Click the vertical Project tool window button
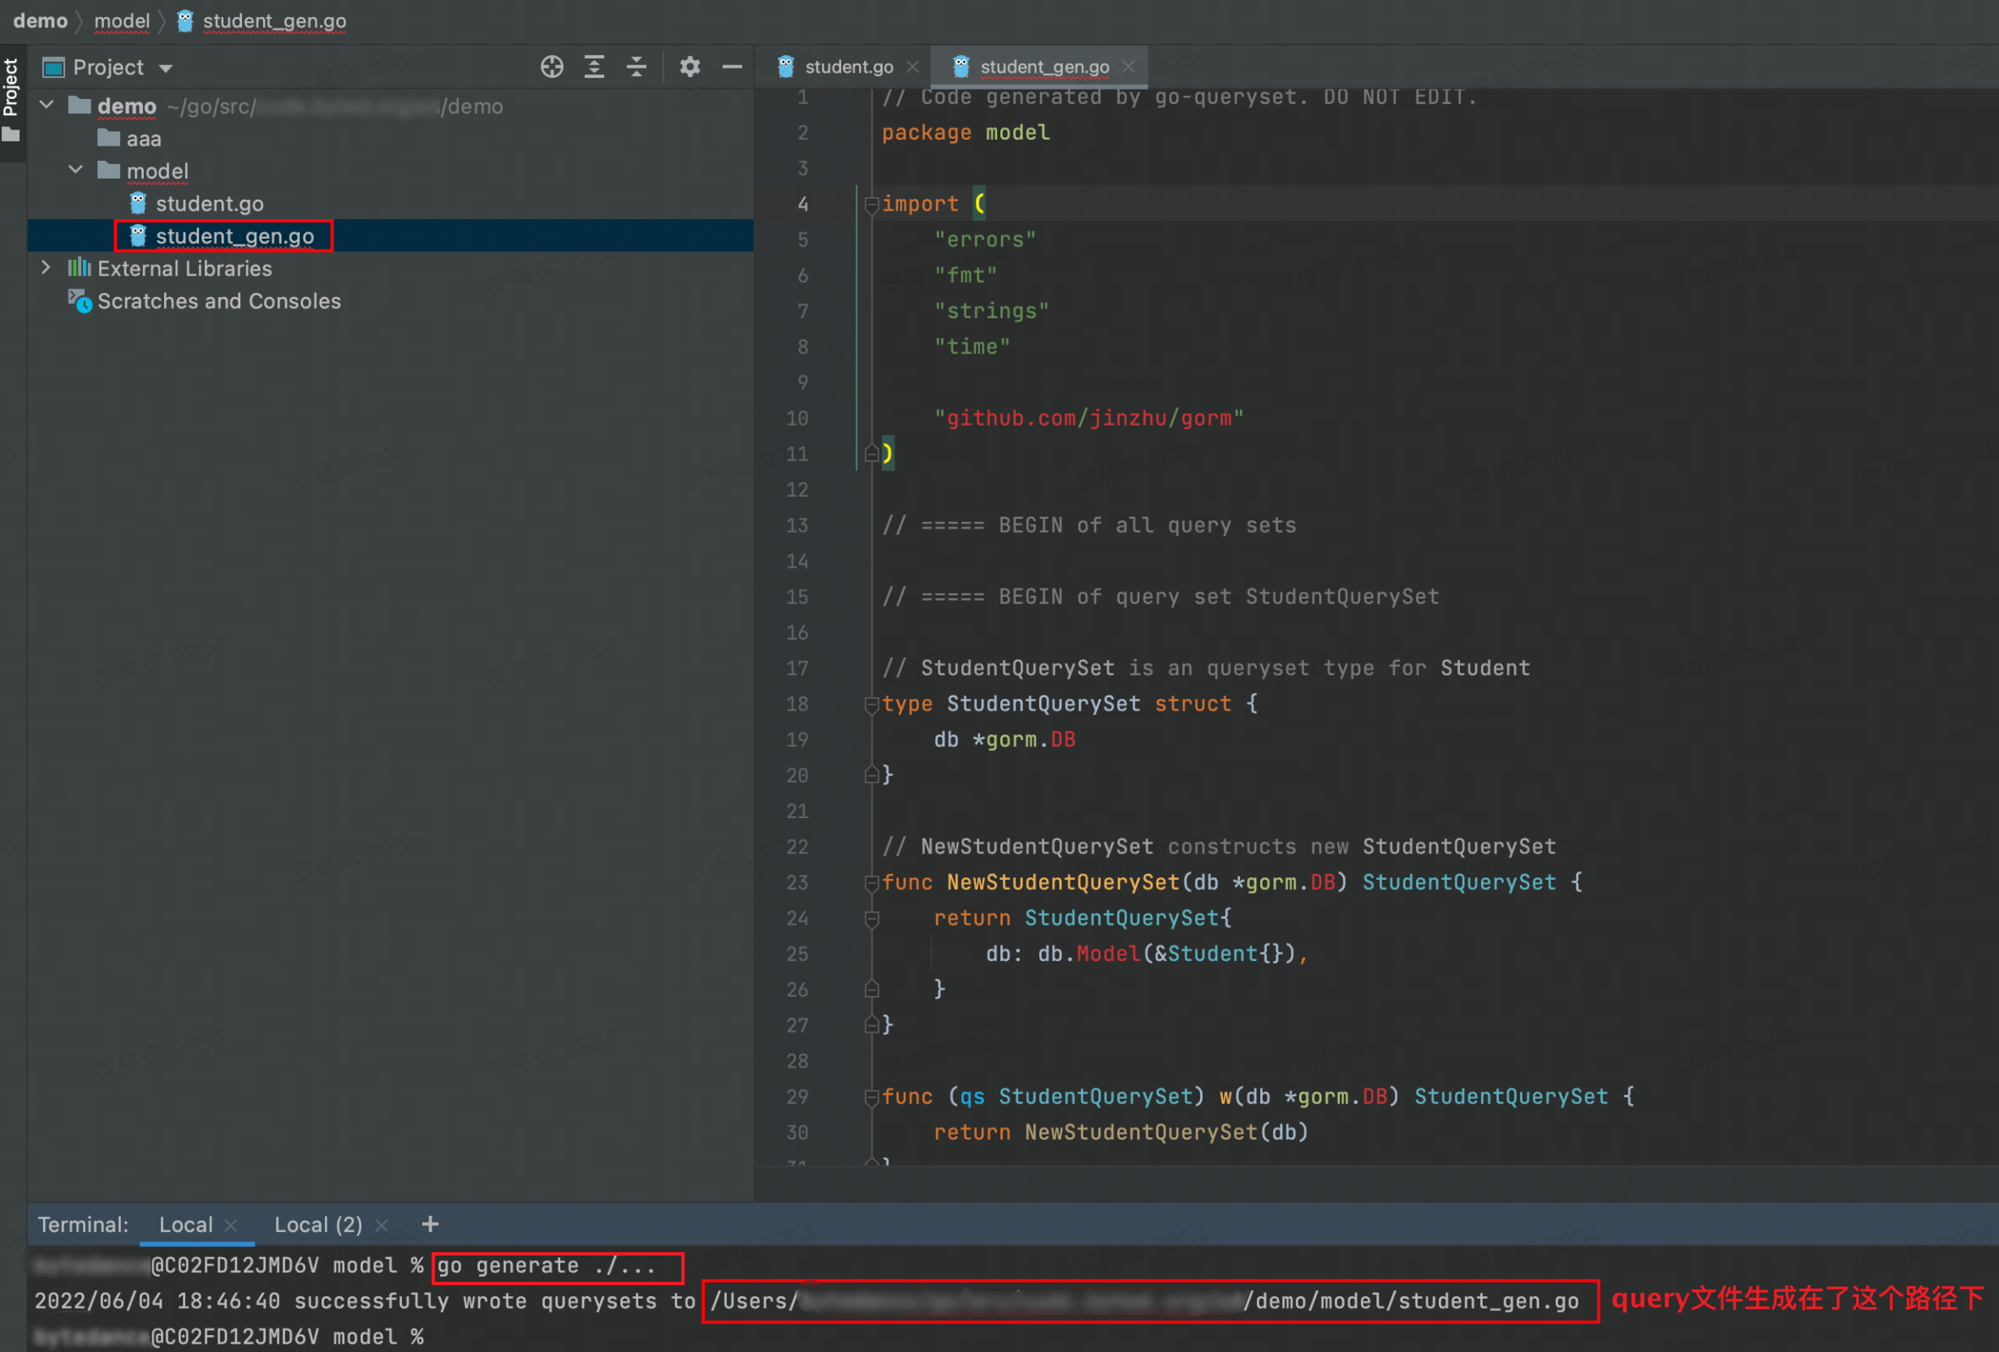 [x=11, y=88]
